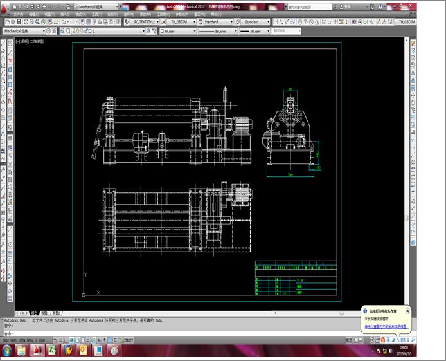Open the ByLayer lineweight dropdown
The height and width of the screenshot is (361, 446).
254,31
